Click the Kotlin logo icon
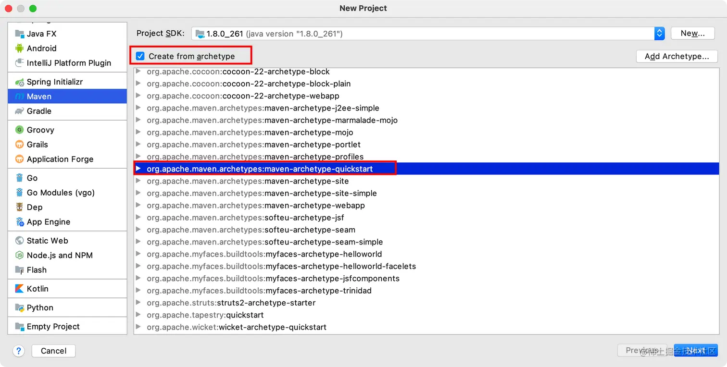Viewport: 727px width, 367px height. pos(20,289)
